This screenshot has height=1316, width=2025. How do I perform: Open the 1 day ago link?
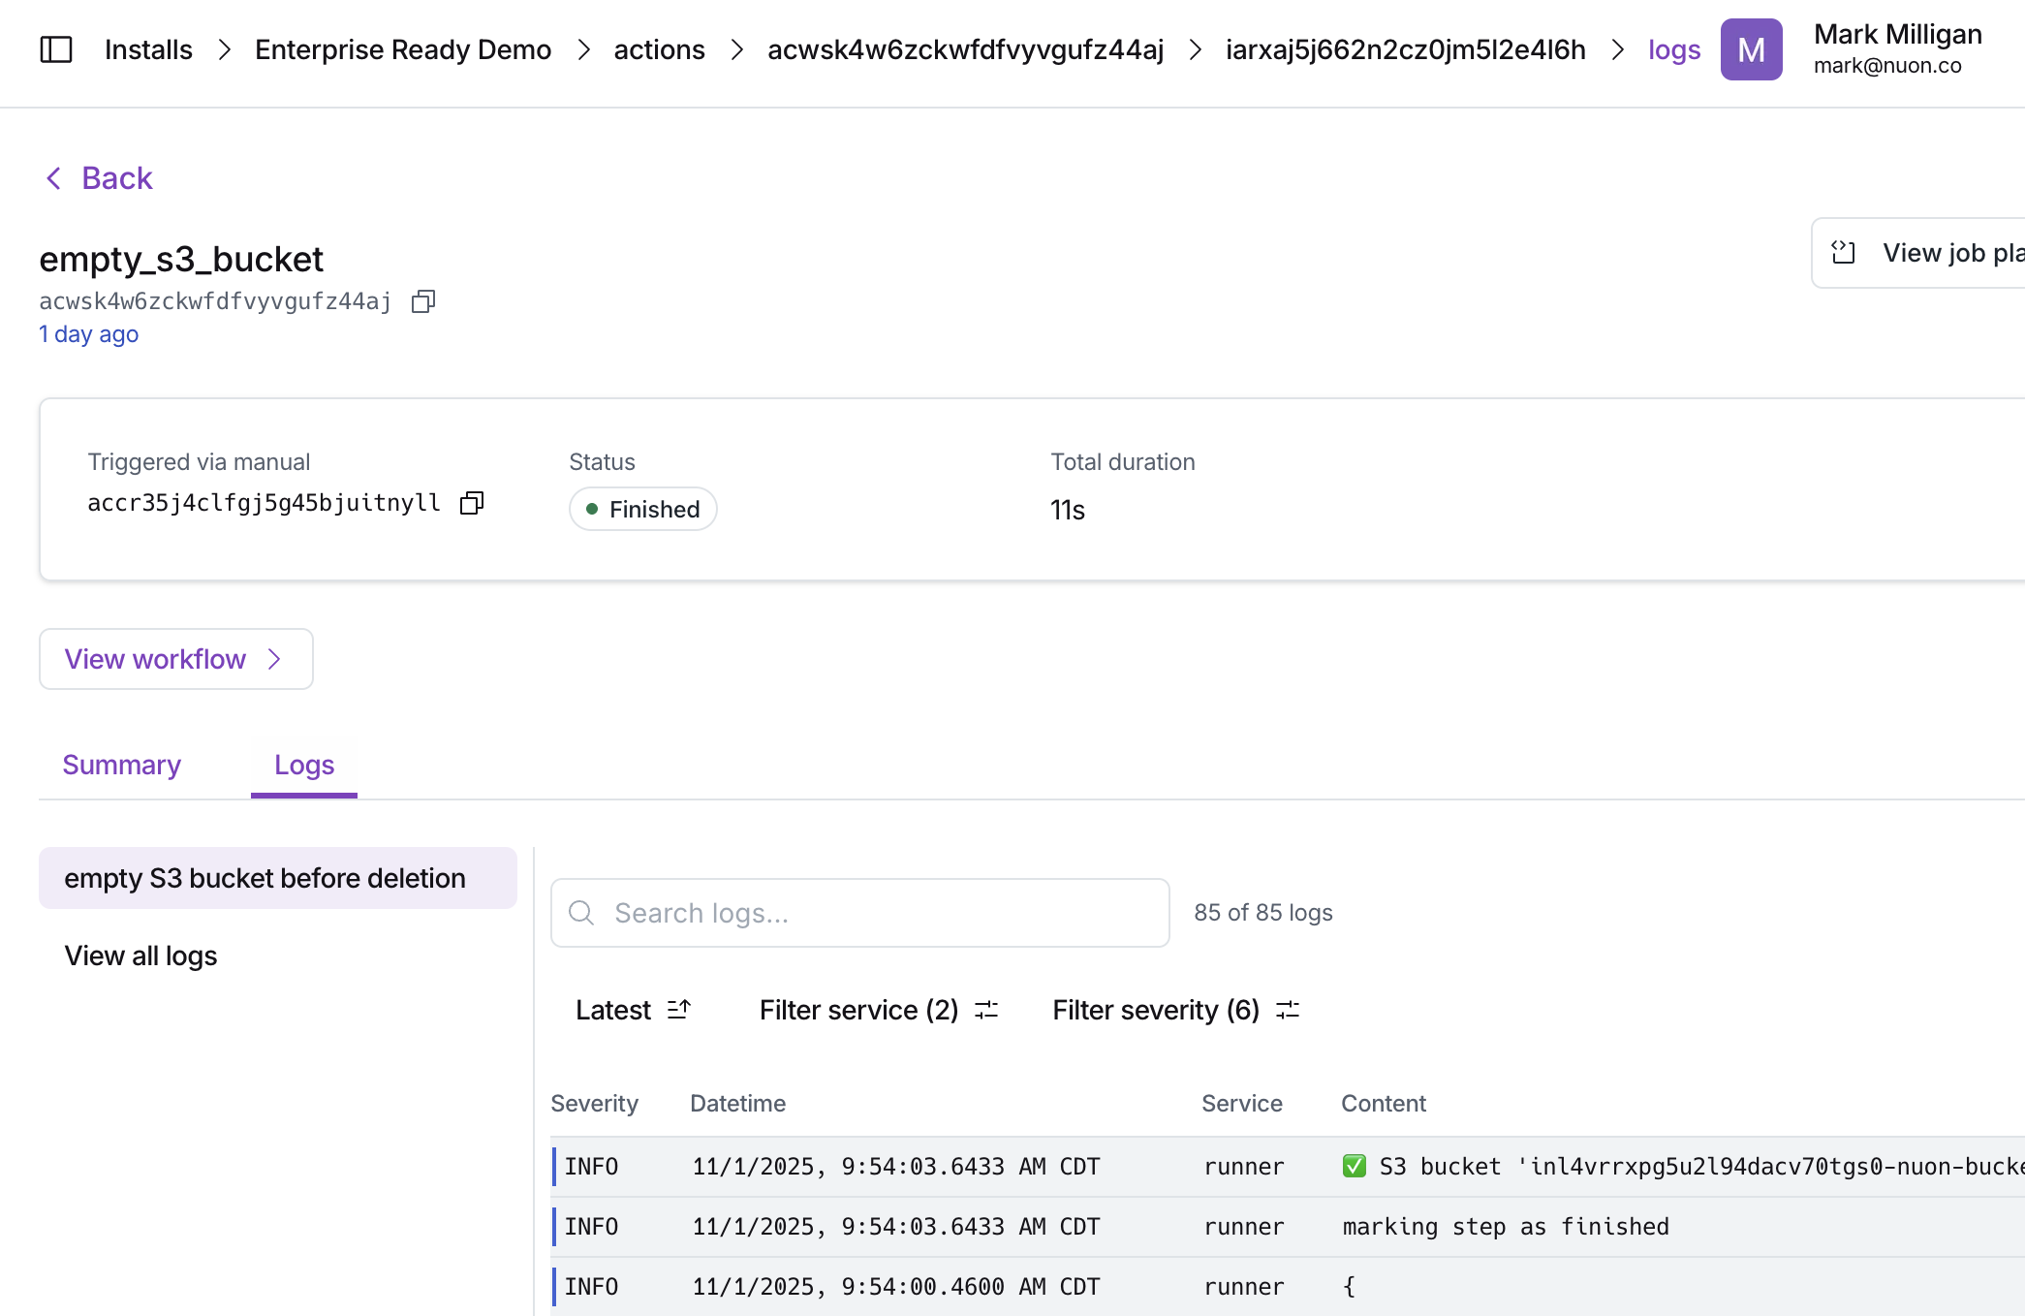88,333
